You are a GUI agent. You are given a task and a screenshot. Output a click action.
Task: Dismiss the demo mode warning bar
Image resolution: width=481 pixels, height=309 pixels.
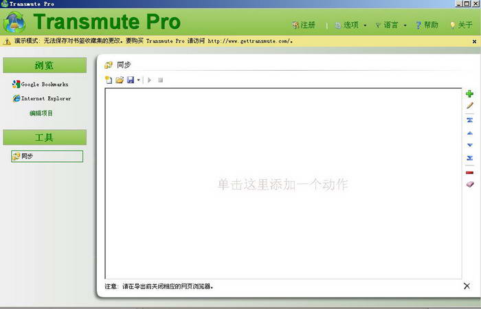pos(474,41)
